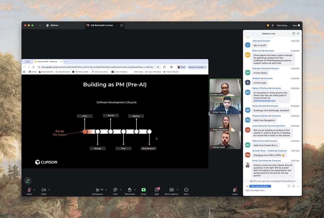Screen dimensions: 324x218
Task: Click the chat message input field
Action: pyautogui.click(x=272, y=191)
